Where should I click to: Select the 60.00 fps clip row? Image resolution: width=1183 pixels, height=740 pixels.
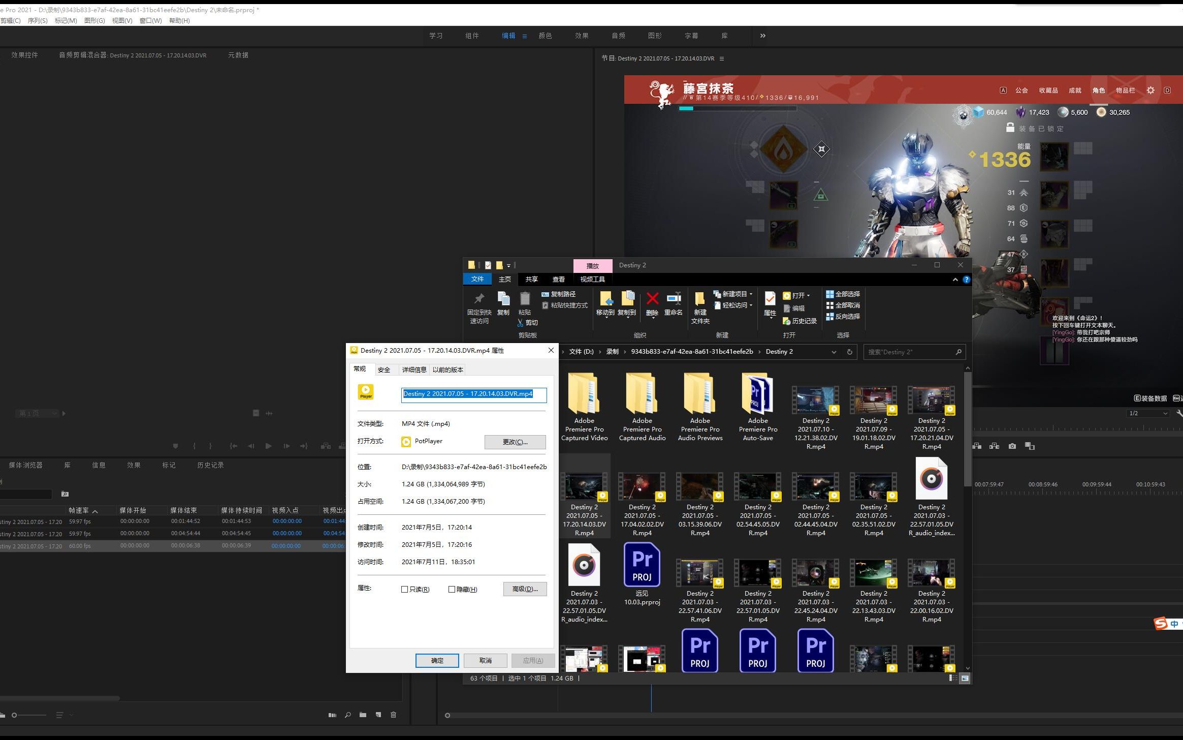coord(173,546)
